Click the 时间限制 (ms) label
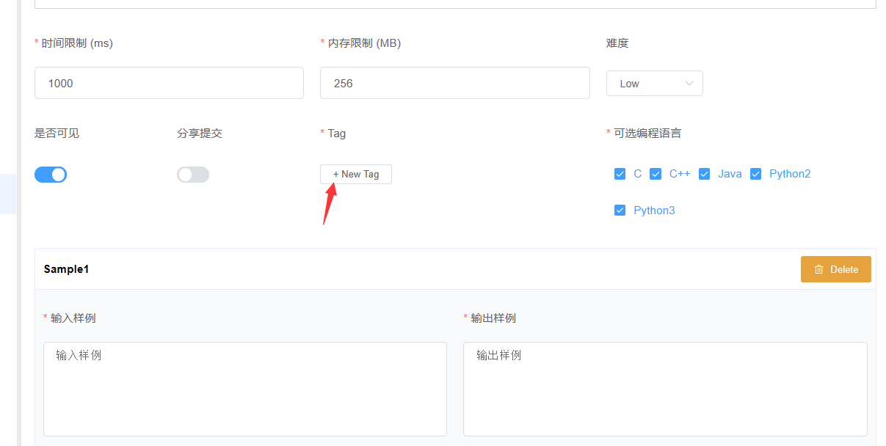Viewport: 886px width, 446px height. click(77, 43)
